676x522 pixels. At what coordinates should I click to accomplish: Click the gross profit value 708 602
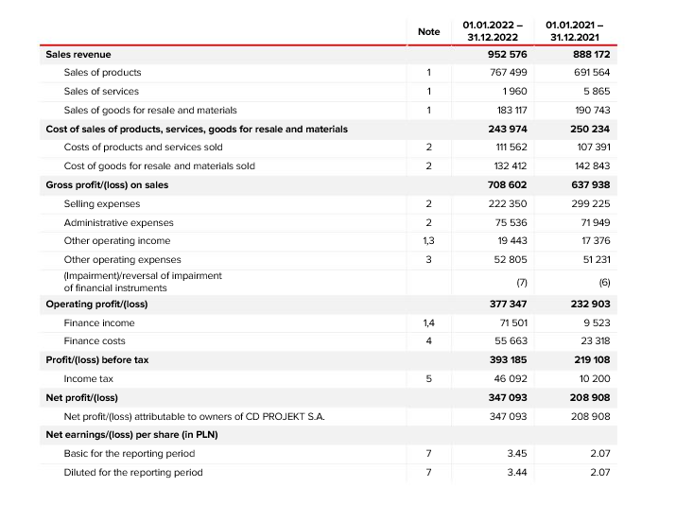tap(507, 185)
